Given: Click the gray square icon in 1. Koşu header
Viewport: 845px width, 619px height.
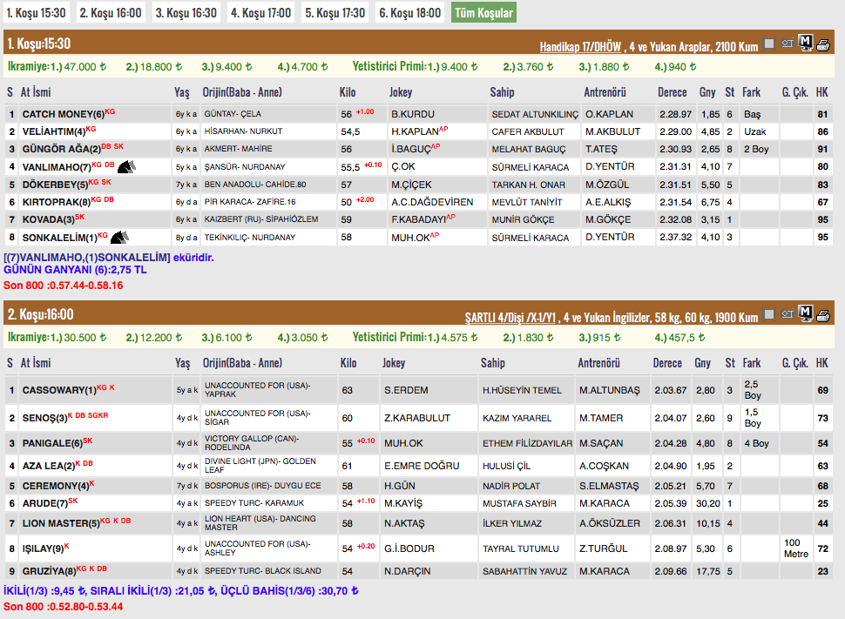Looking at the screenshot, I should click(769, 44).
